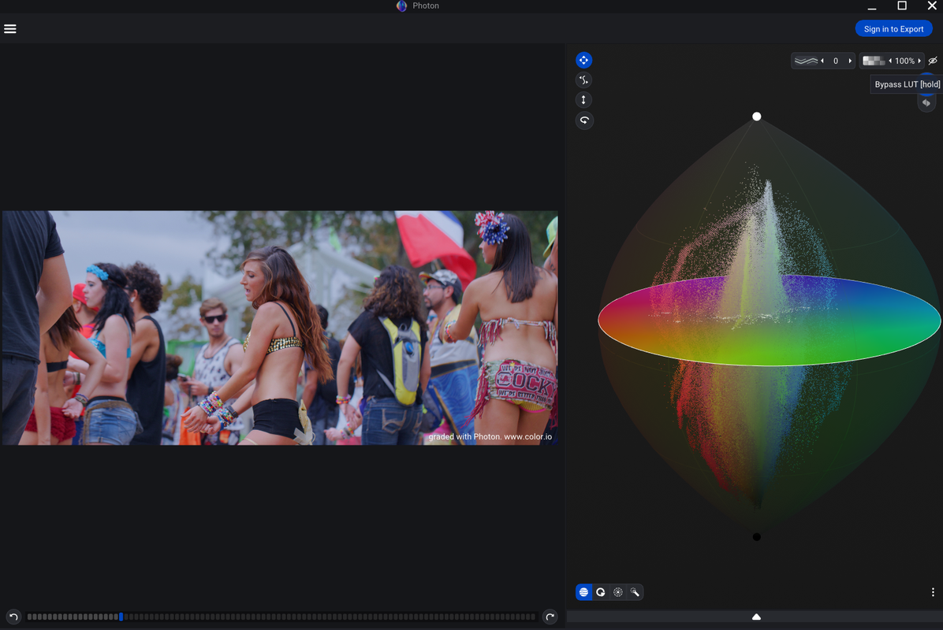Click the graded festival preview image
Image resolution: width=943 pixels, height=630 pixels.
coord(280,328)
